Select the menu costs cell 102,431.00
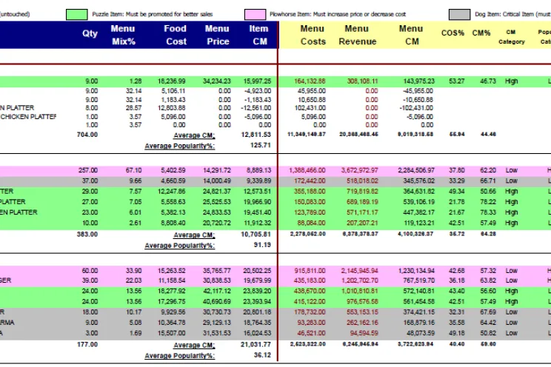 (x=310, y=108)
